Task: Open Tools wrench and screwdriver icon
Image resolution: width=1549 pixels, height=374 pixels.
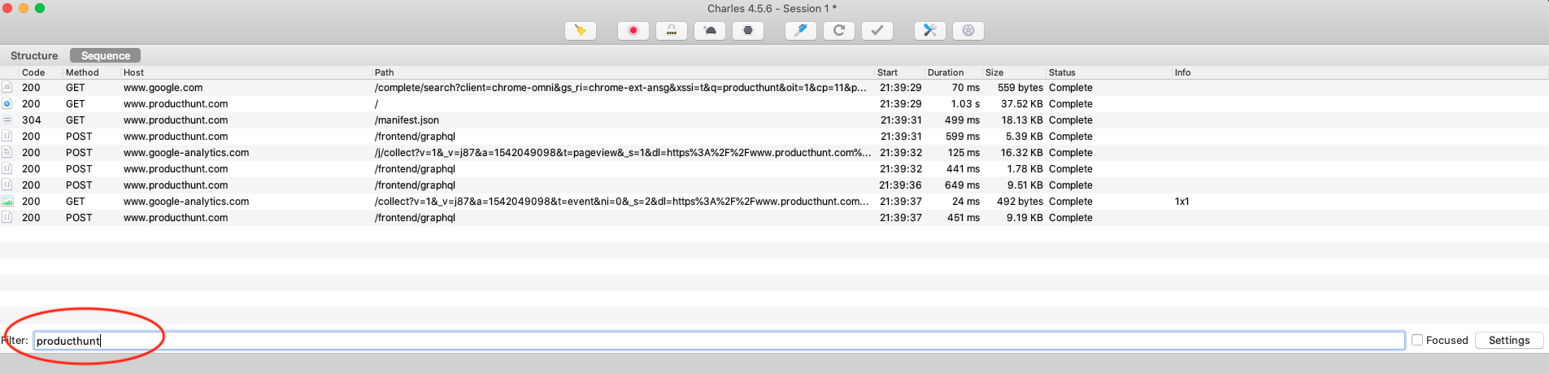Action: click(929, 31)
